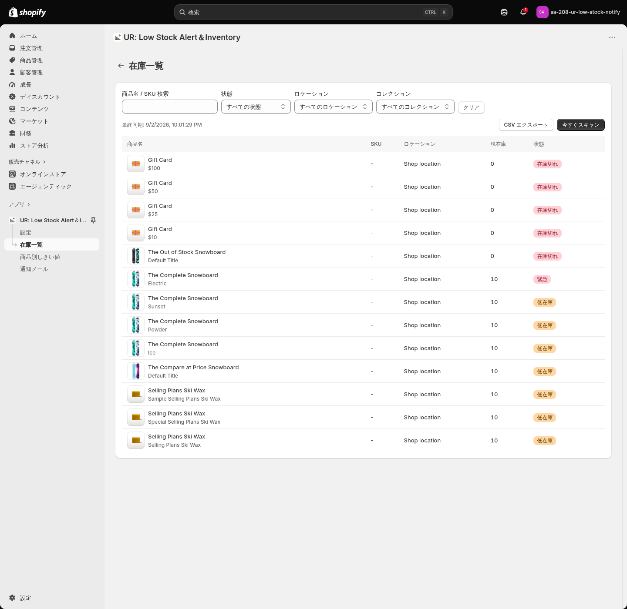Click the top 検索 search bar
Viewport: 627px width, 609px height.
pyautogui.click(x=313, y=12)
